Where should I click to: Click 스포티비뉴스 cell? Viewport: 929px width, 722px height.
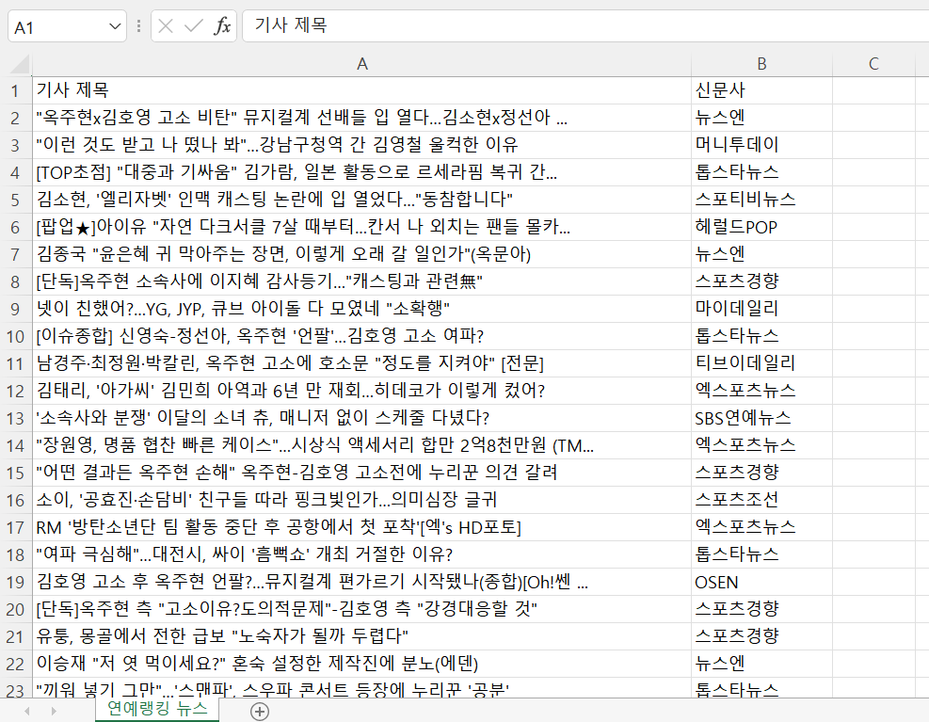(761, 200)
